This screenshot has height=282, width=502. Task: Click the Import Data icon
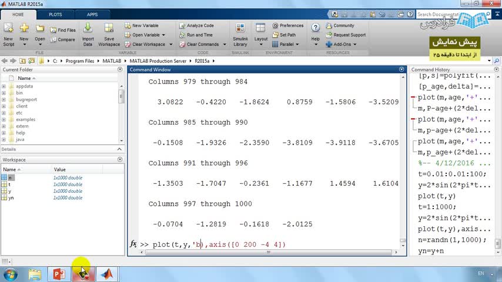[x=88, y=28]
